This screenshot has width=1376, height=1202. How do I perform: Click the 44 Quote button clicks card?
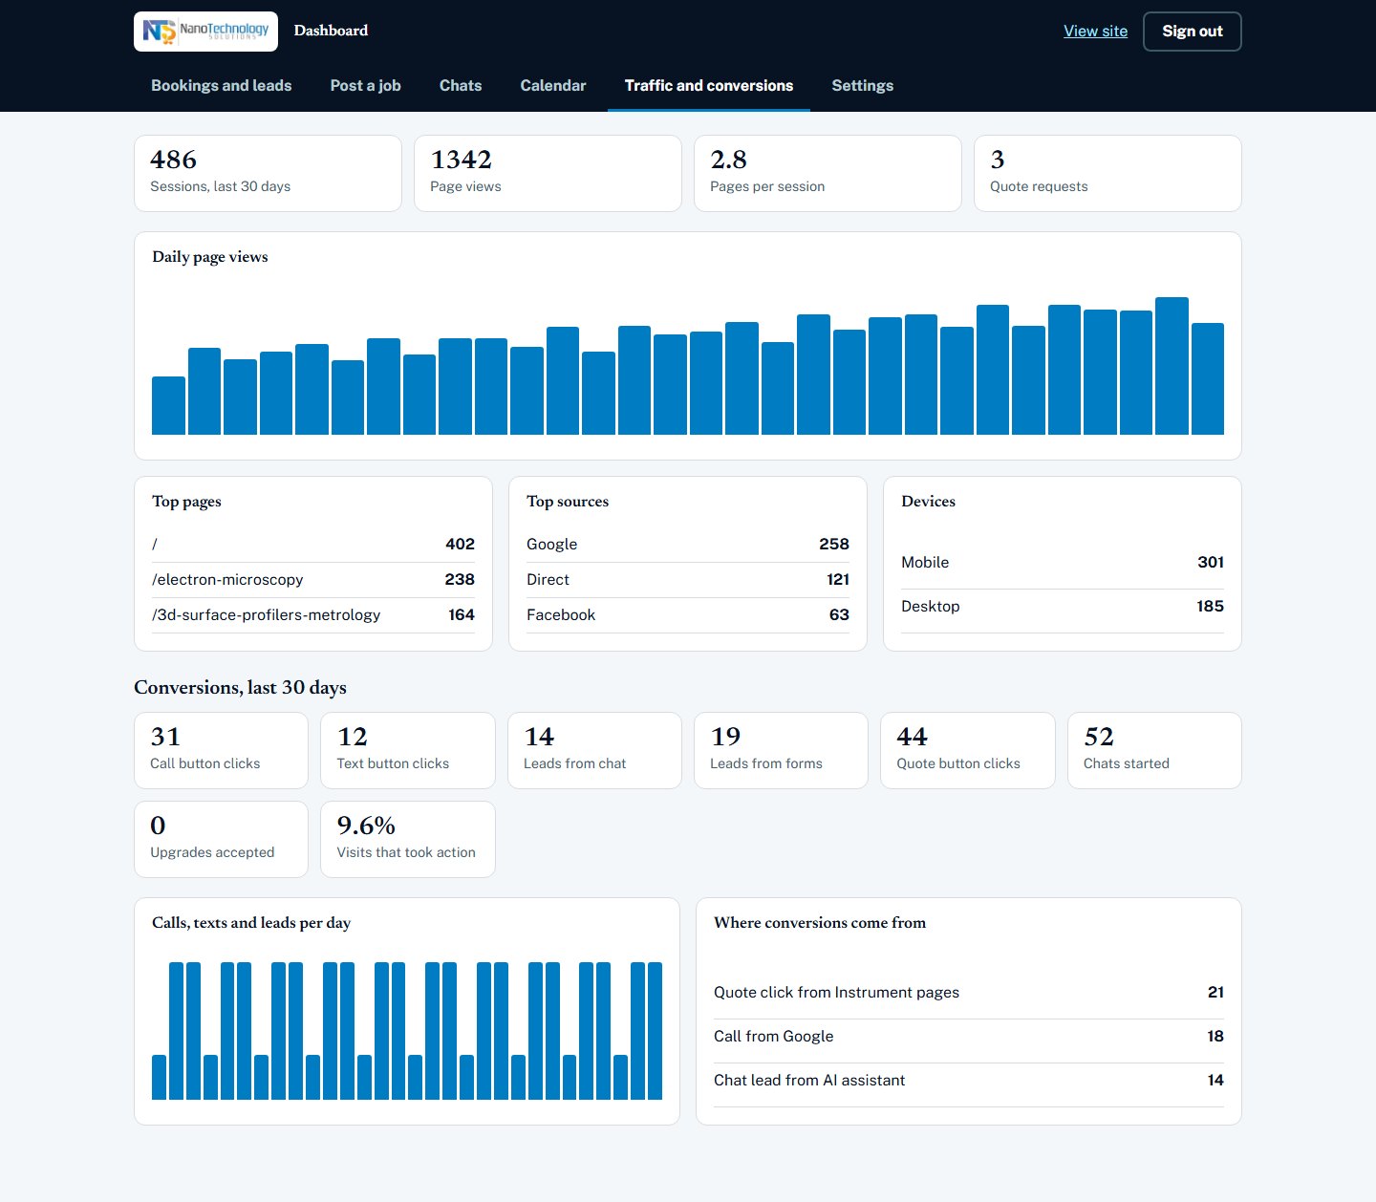[968, 750]
